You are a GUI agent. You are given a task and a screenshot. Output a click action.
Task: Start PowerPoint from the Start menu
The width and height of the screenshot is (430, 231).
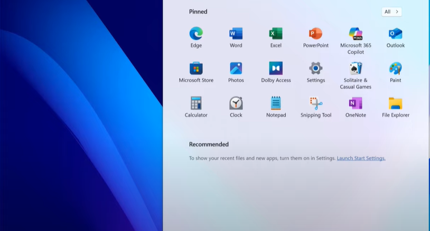click(316, 34)
